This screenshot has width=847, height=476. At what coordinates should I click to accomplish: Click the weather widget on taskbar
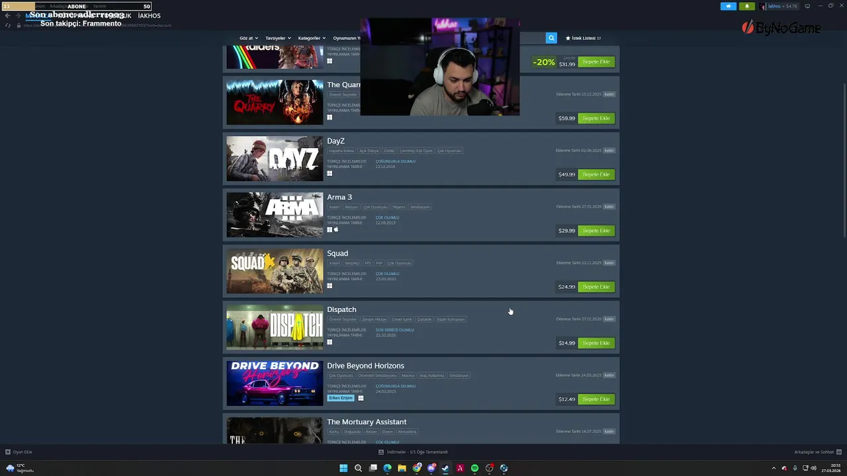(x=20, y=468)
